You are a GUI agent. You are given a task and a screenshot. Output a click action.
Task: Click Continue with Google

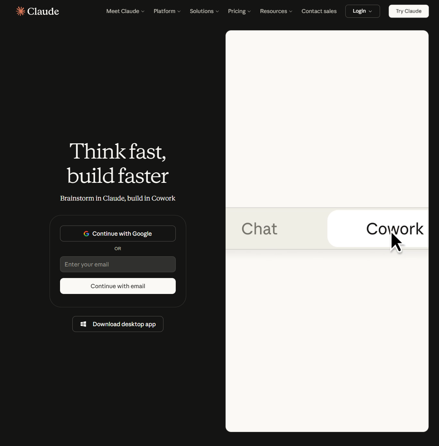[118, 233]
